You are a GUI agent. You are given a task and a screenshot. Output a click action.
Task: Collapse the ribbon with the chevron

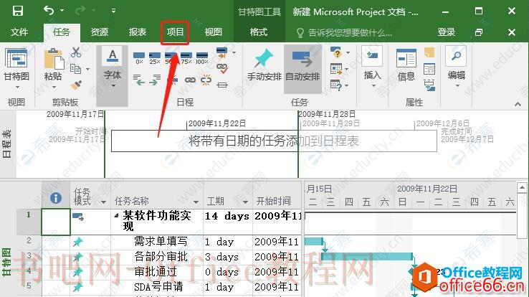(518, 104)
